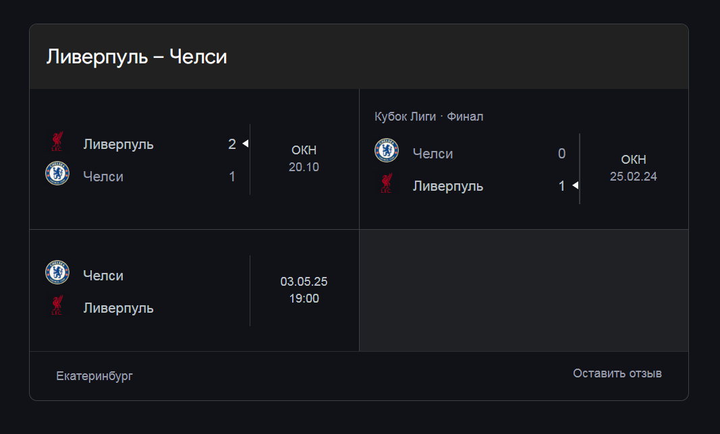This screenshot has height=434, width=720.
Task: Select the «Ливерпуль – Челси» card title
Action: (136, 57)
